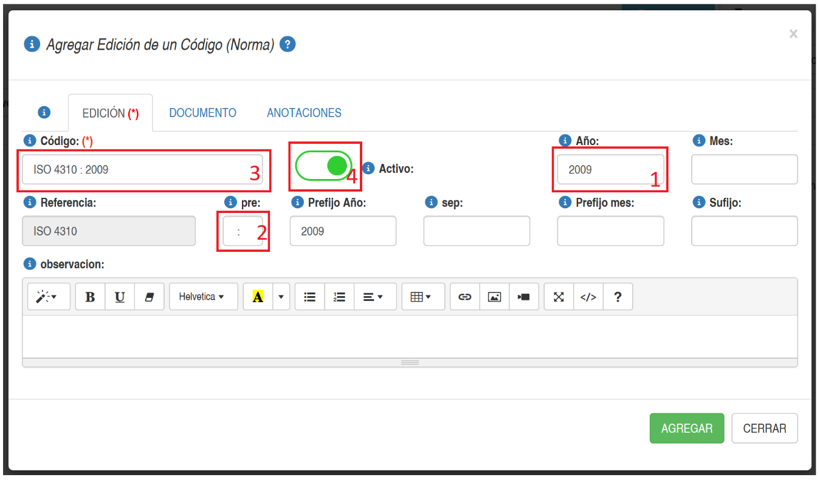Open the magic wand style dropdown
The width and height of the screenshot is (820, 480).
click(49, 297)
